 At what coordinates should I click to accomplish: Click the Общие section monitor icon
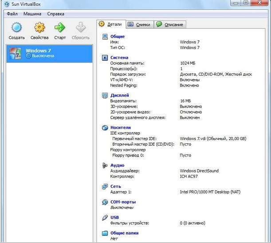pos(105,36)
